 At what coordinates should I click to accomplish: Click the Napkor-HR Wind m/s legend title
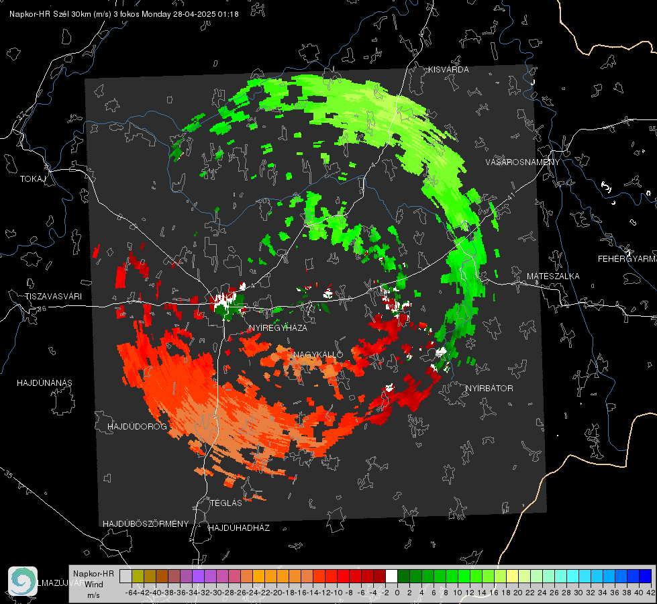click(93, 584)
